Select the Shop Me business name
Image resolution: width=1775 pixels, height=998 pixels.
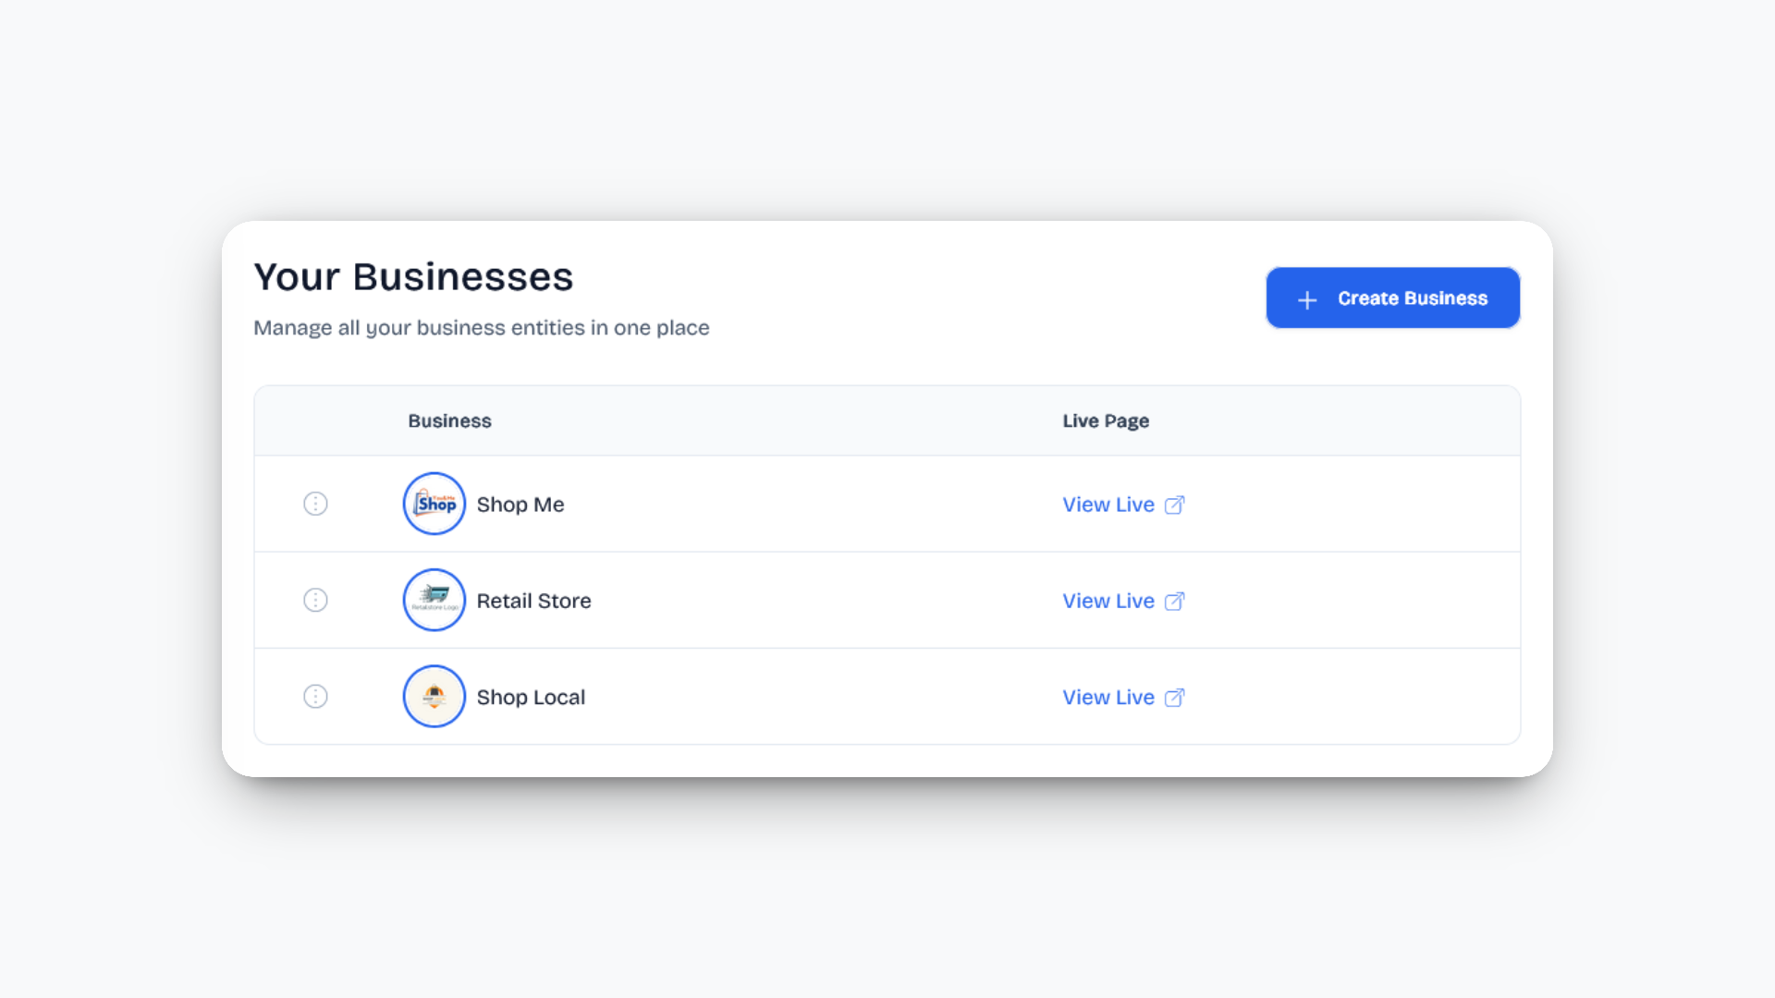(520, 505)
